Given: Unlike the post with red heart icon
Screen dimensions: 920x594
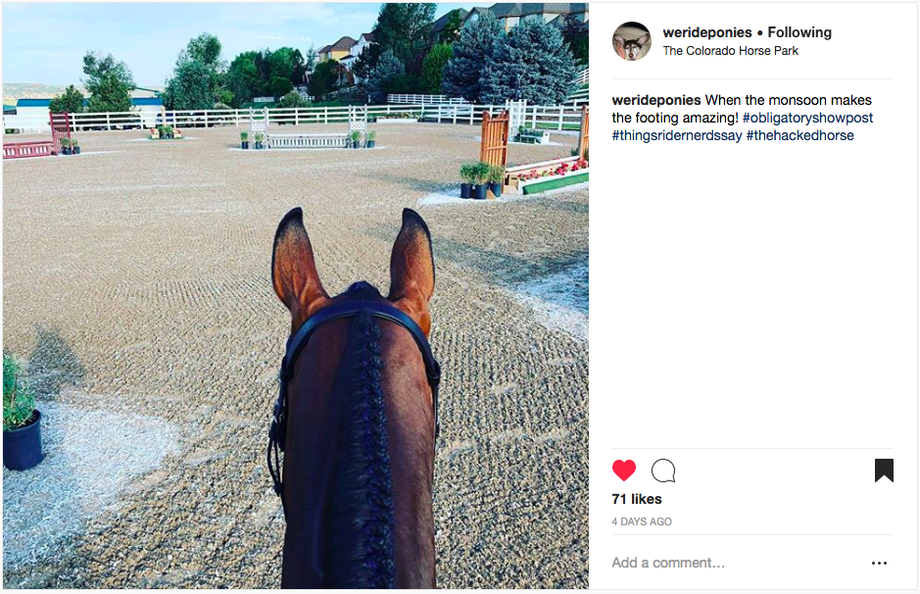Looking at the screenshot, I should click(x=624, y=470).
